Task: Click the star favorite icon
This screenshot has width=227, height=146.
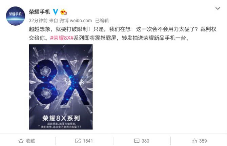Action: point(21,141)
